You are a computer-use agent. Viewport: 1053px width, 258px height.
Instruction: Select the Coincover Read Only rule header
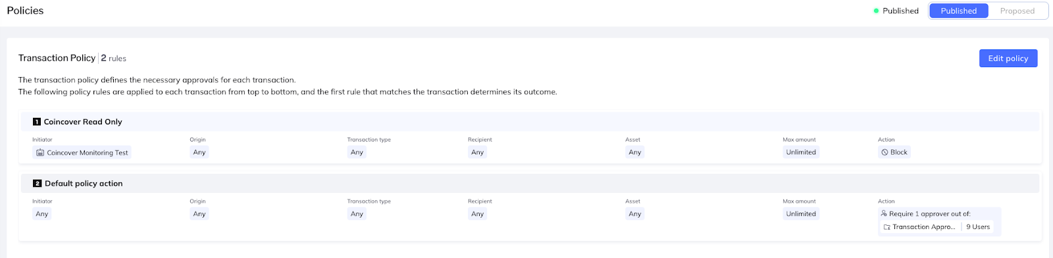pyautogui.click(x=530, y=122)
